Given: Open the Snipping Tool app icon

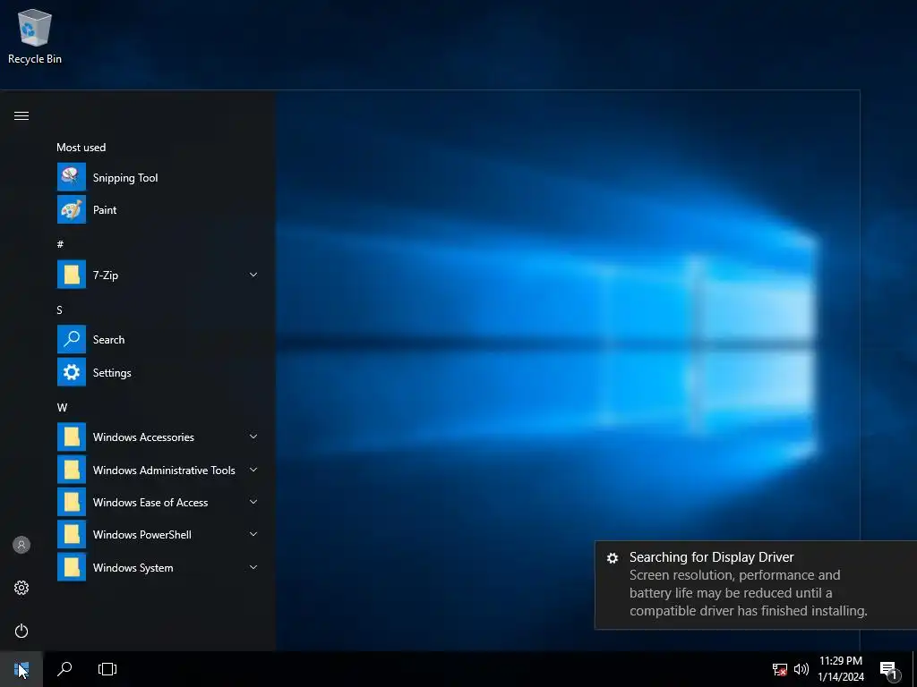Looking at the screenshot, I should click(x=72, y=177).
